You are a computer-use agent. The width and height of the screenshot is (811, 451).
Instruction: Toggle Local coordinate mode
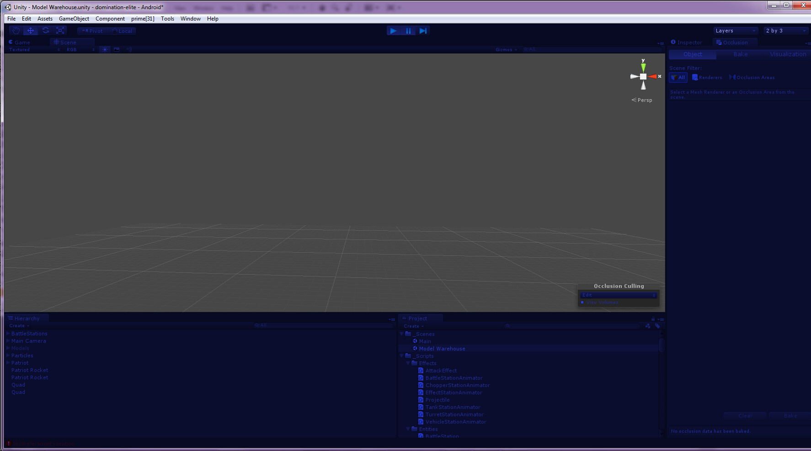coord(122,31)
